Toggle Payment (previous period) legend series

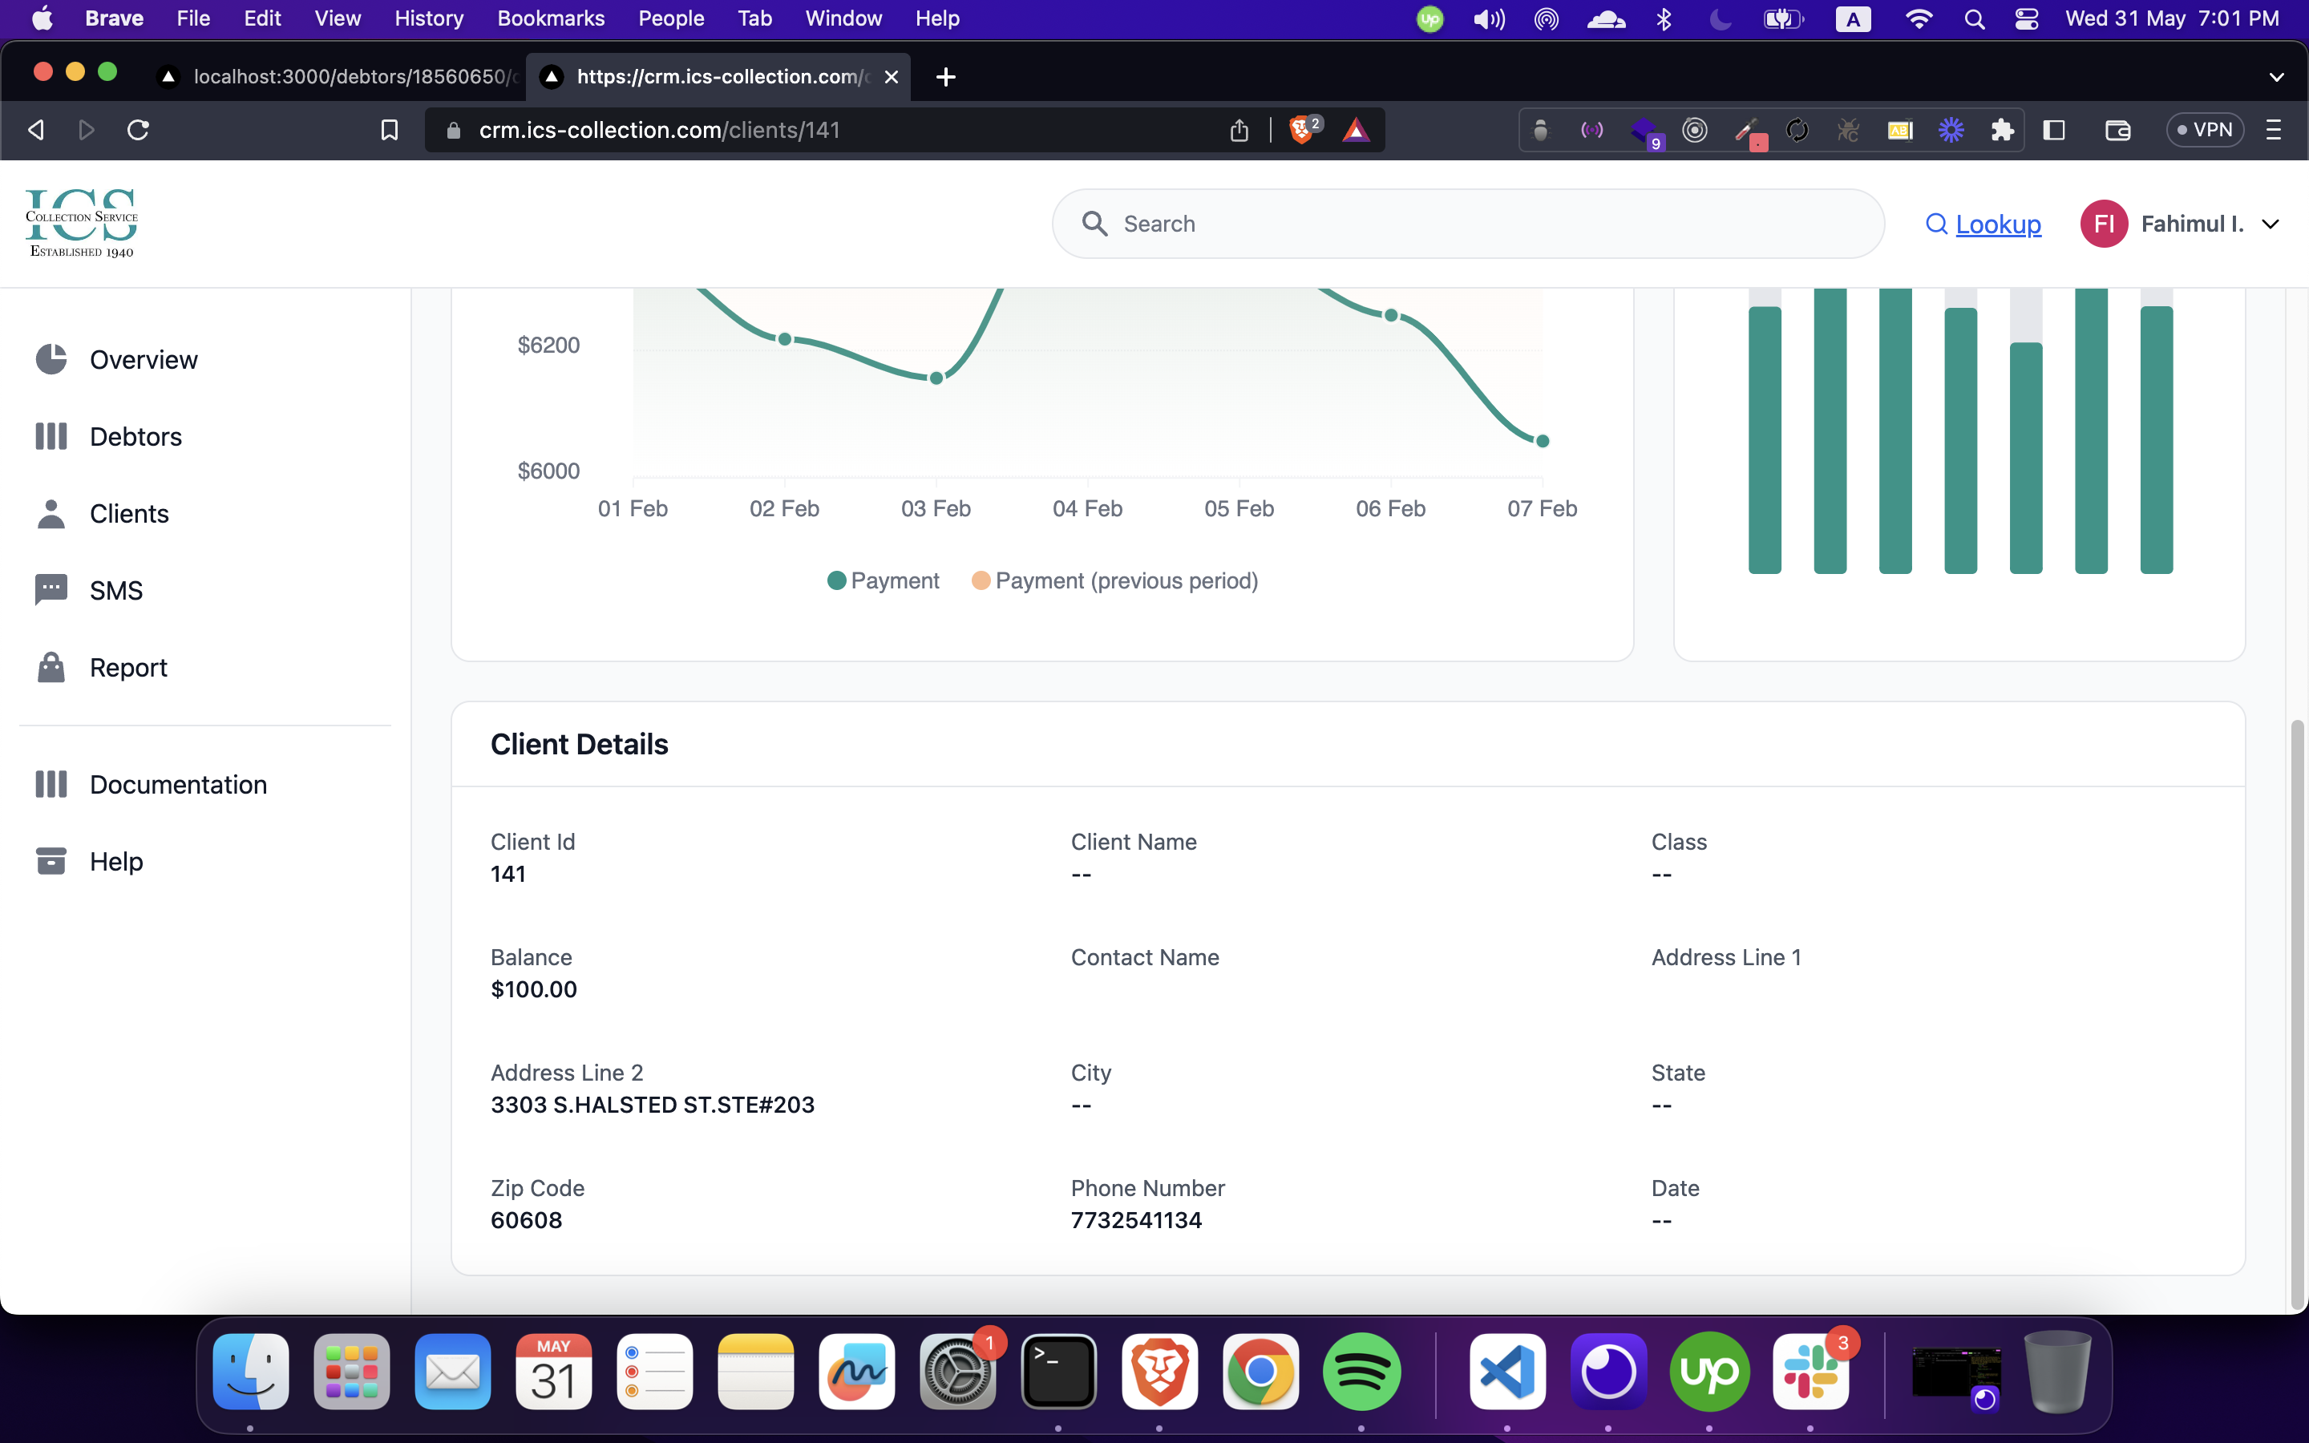[x=1114, y=581]
